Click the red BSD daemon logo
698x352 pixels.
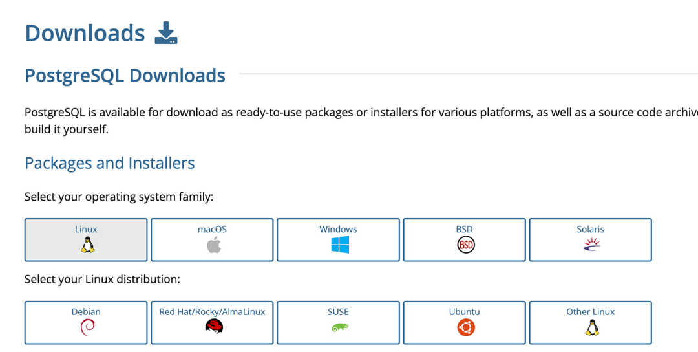click(x=465, y=245)
